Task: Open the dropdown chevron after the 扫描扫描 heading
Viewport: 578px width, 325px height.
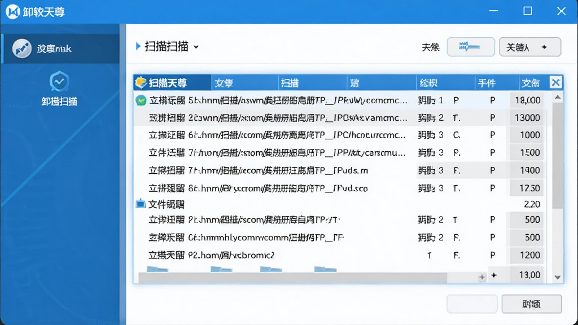Action: [x=196, y=47]
